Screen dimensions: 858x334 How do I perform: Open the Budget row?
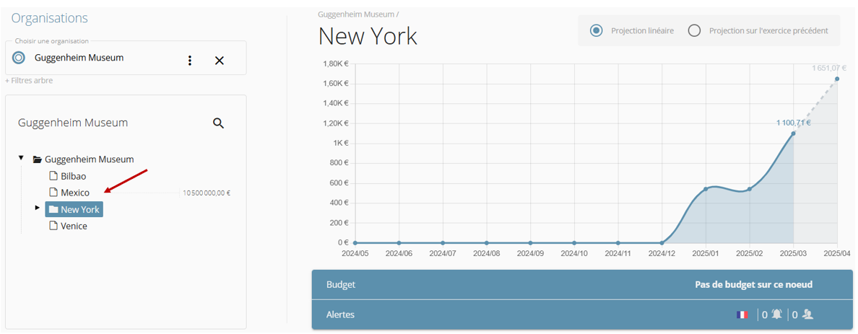(x=577, y=284)
